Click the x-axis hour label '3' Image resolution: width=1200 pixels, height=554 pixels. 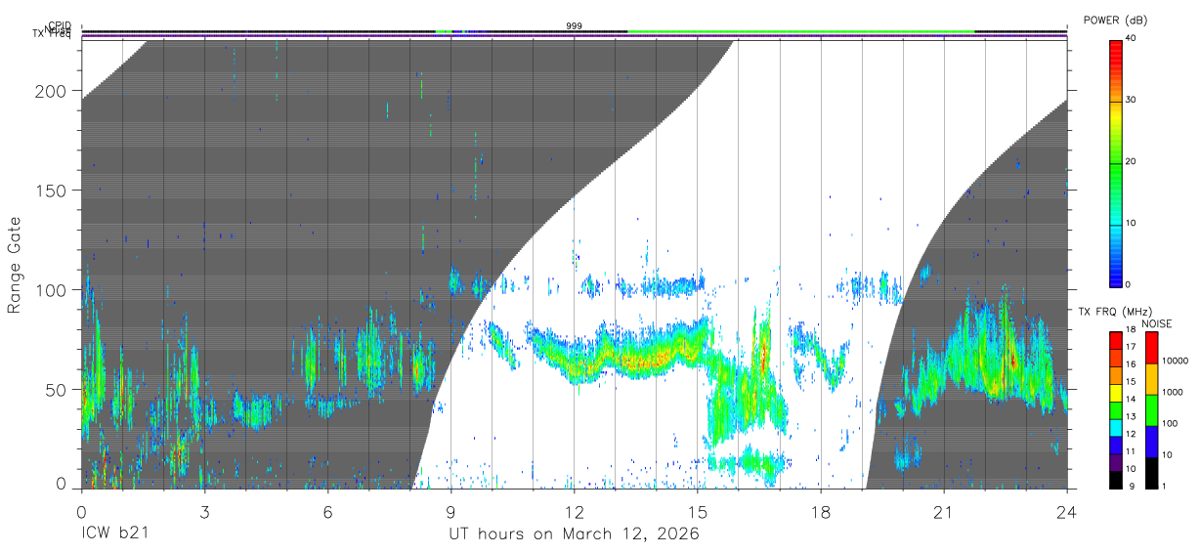[x=204, y=511]
